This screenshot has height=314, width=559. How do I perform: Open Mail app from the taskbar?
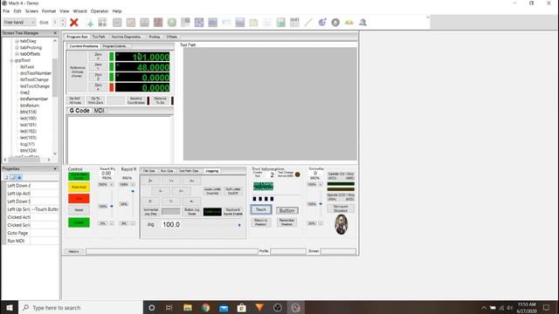pos(224,308)
